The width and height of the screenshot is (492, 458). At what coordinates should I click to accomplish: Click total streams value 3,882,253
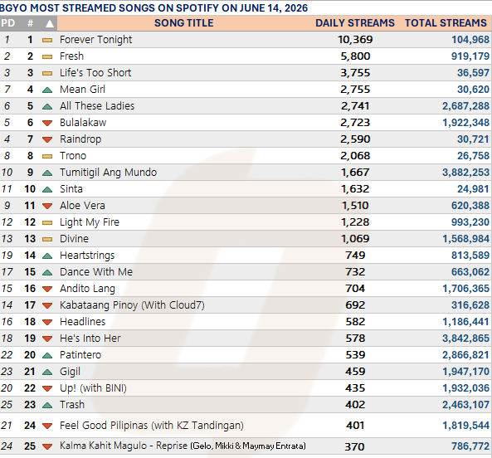466,173
